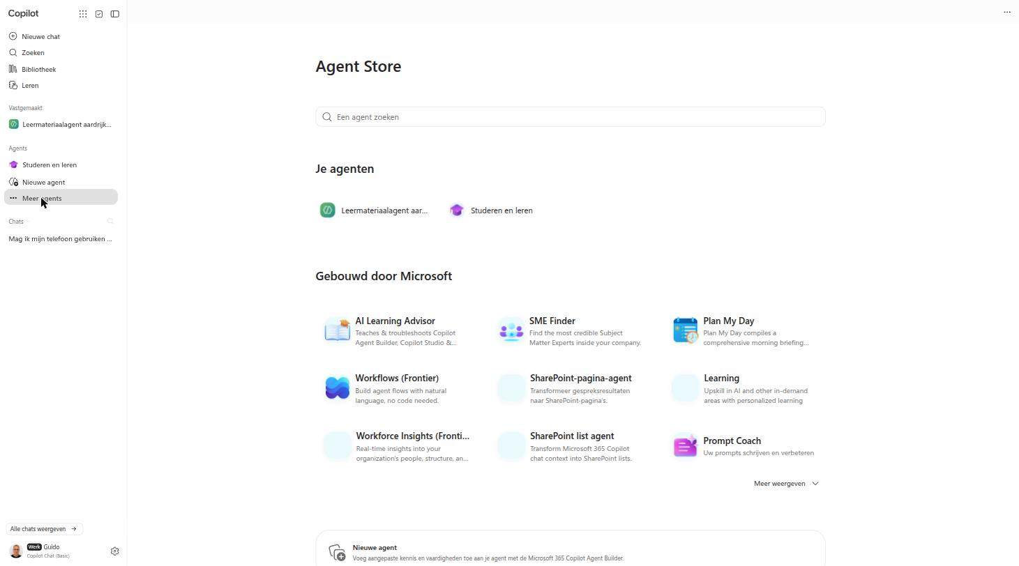Open the SME Finder agent title

(552, 321)
